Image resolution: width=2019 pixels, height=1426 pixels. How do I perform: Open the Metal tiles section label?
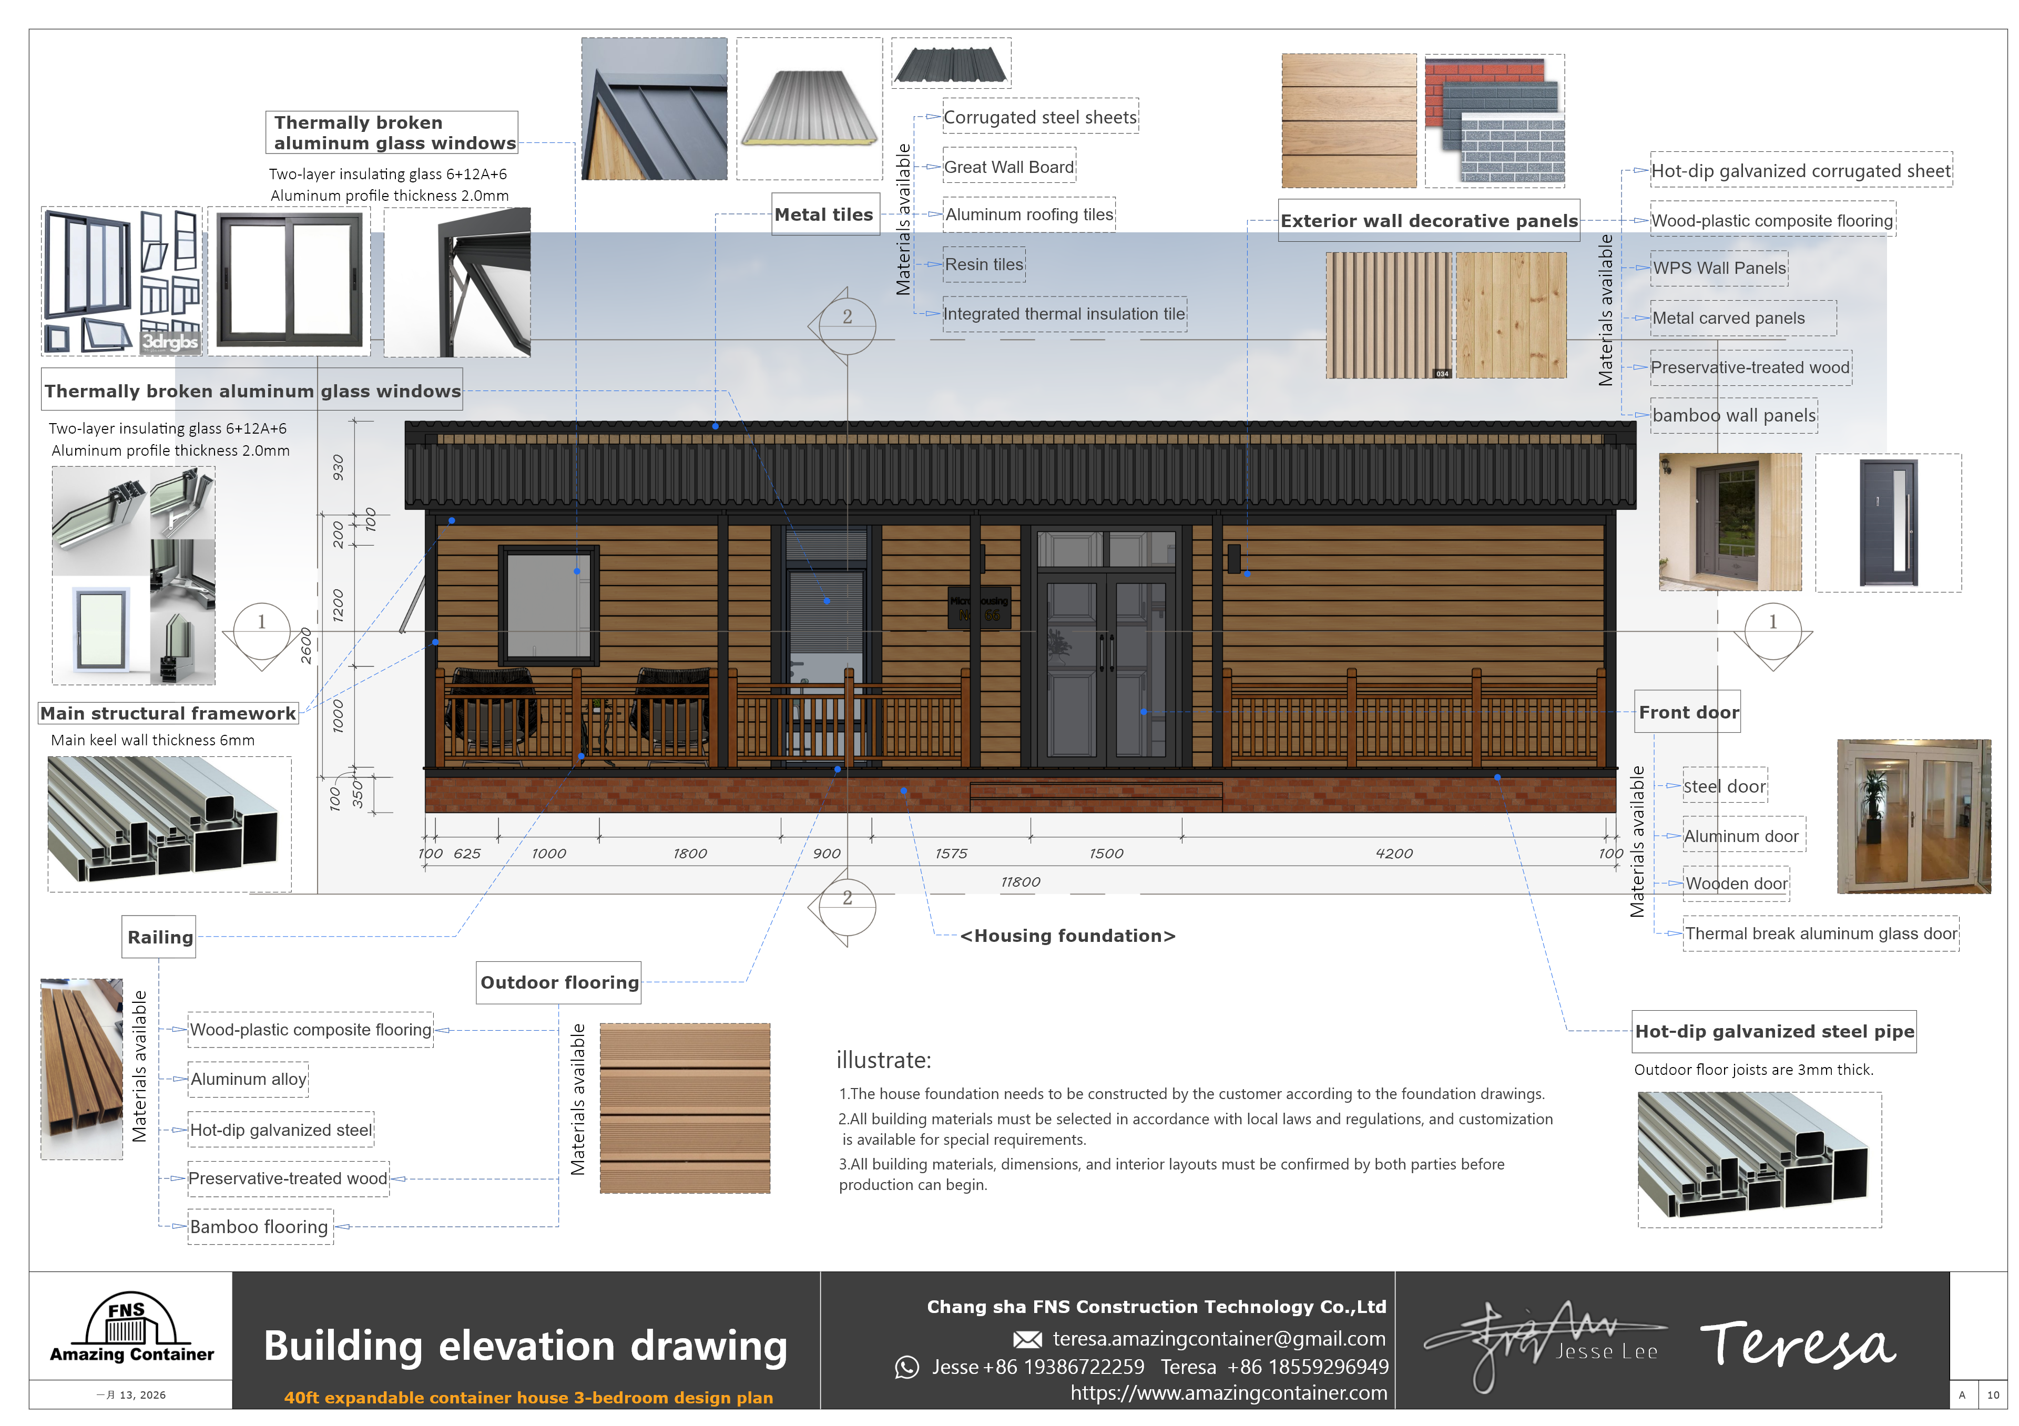824,213
